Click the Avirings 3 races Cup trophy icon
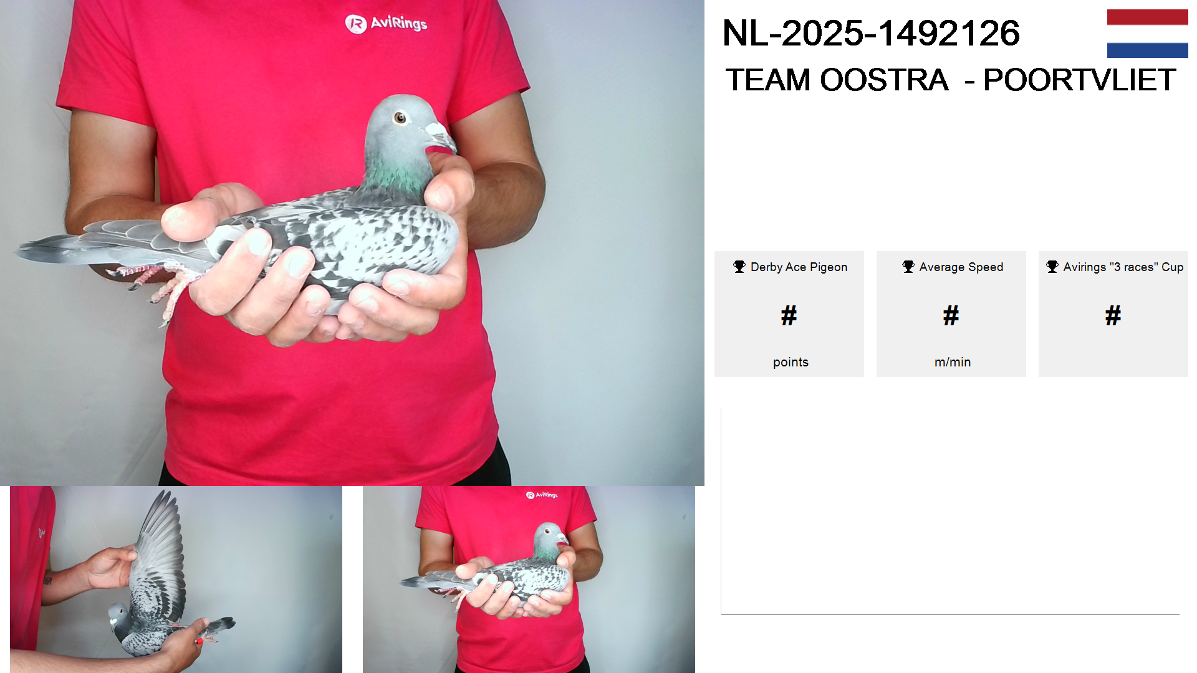 (x=1052, y=267)
